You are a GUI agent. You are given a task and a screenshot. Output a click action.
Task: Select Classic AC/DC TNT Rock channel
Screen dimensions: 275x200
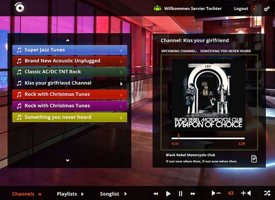[70, 72]
